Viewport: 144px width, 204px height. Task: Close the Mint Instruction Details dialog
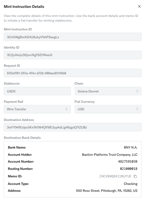pos(139,6)
